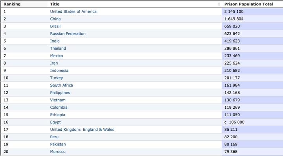
Task: Open the Colombia country link
Action: (59, 107)
